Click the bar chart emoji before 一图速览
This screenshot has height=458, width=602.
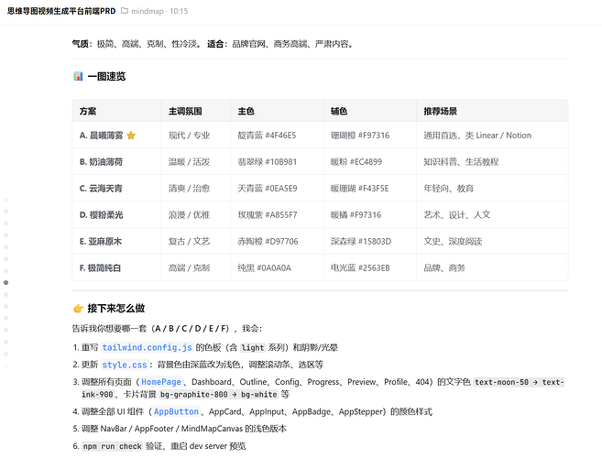pyautogui.click(x=78, y=76)
